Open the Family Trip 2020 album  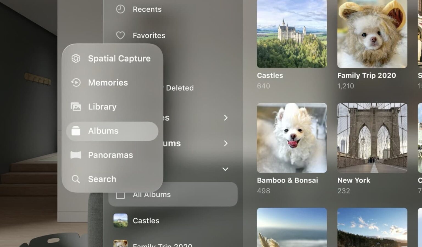click(372, 34)
